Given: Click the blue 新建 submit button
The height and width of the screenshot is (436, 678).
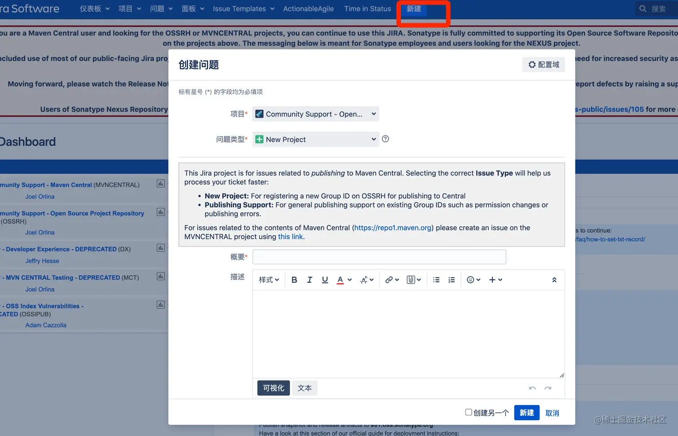Looking at the screenshot, I should coord(526,413).
